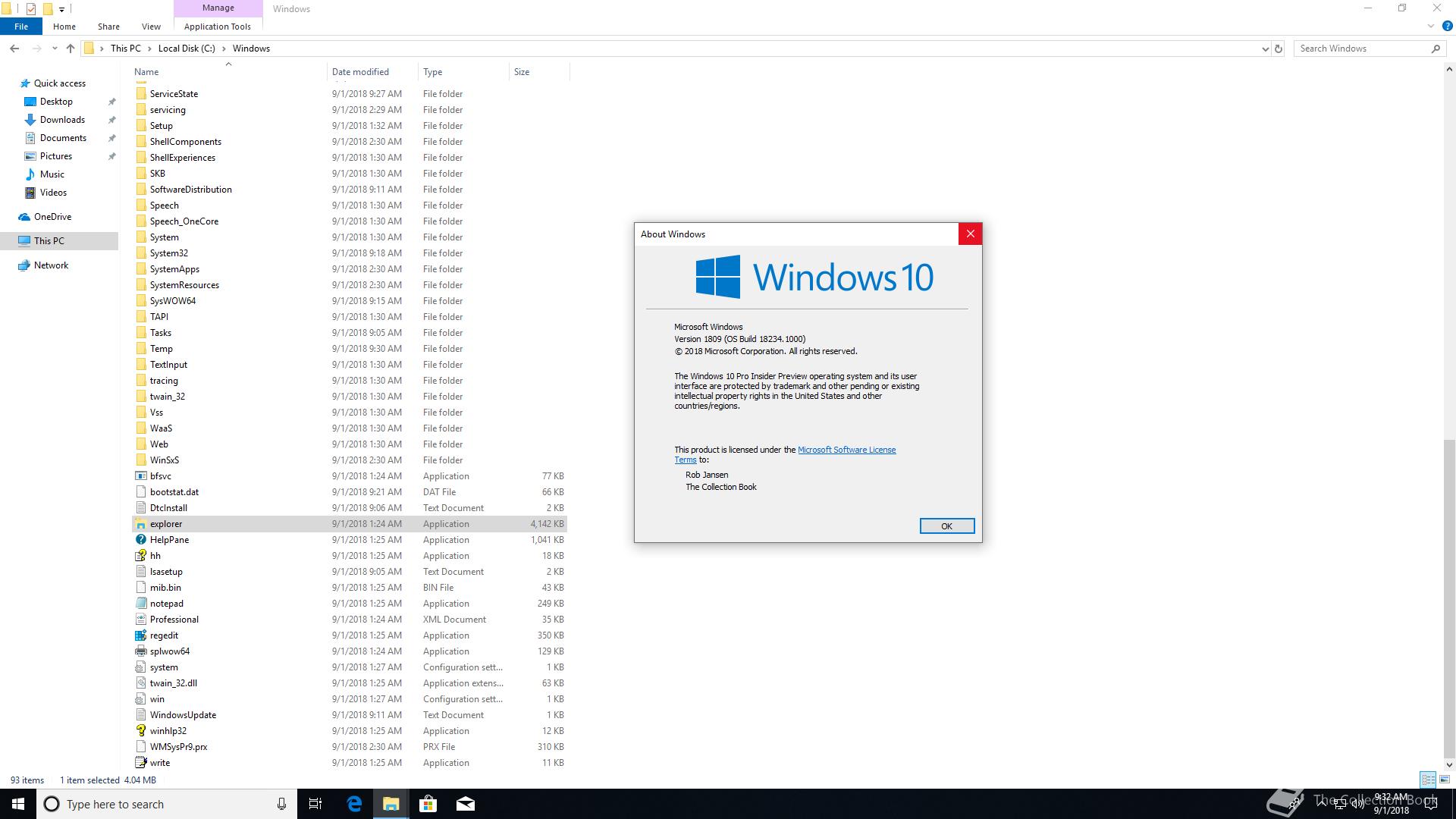The image size is (1456, 819).
Task: Open Microsoft Software License Terms link
Action: pyautogui.click(x=846, y=450)
